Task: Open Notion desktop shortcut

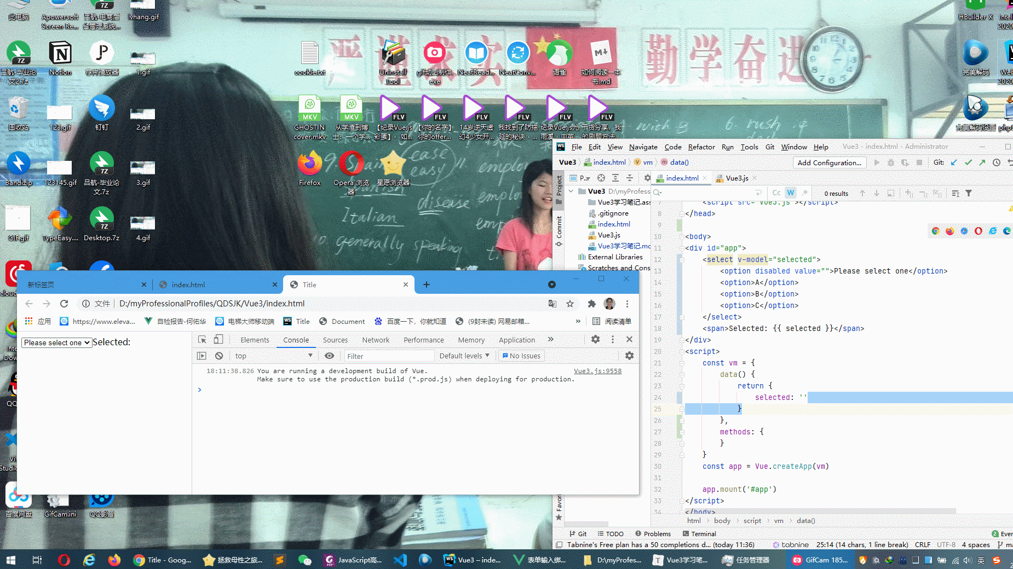Action: [x=60, y=58]
